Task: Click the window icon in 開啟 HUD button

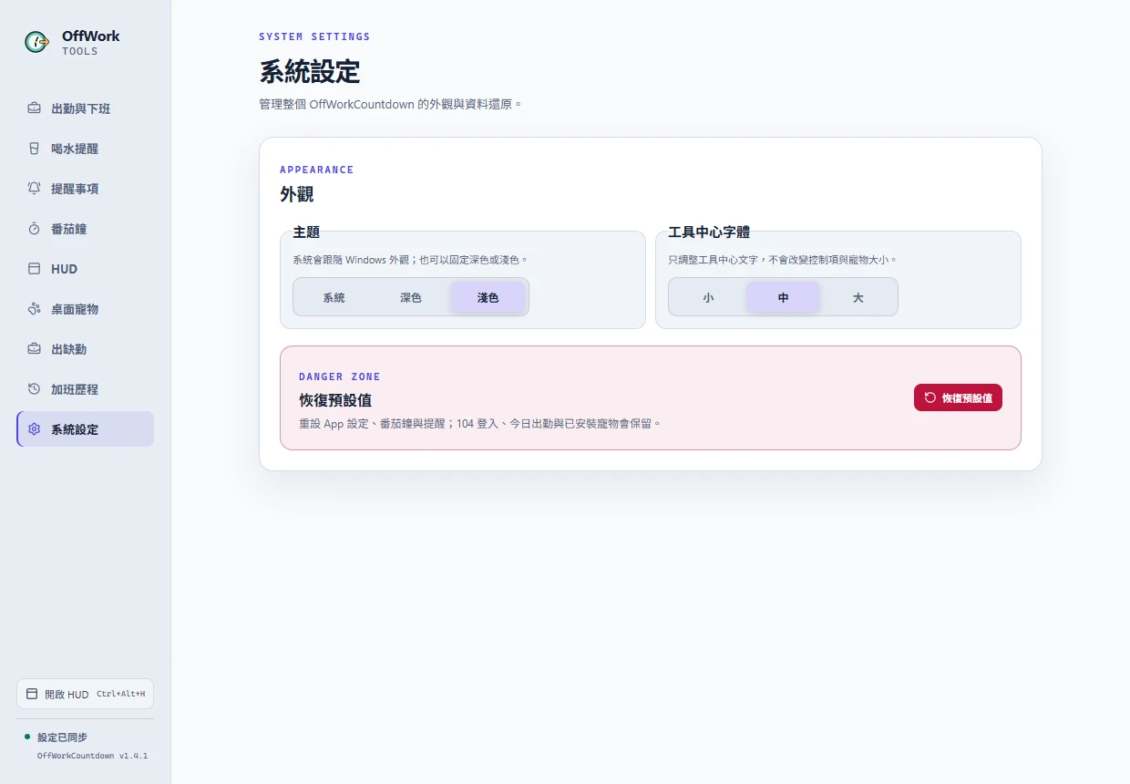Action: [32, 694]
